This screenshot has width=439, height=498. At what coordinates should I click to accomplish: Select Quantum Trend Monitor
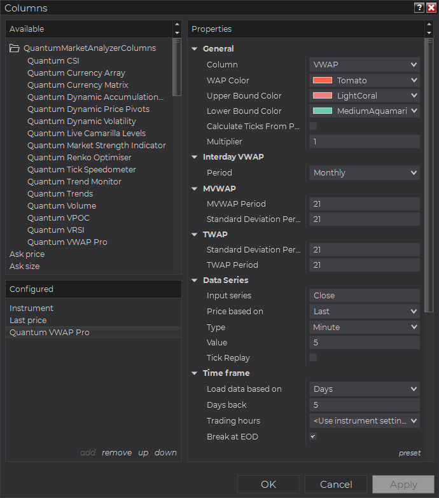74,182
